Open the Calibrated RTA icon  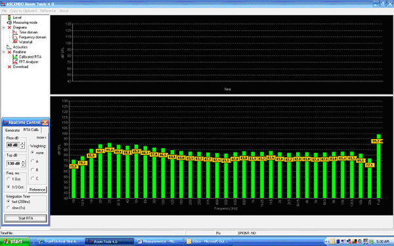15,57
